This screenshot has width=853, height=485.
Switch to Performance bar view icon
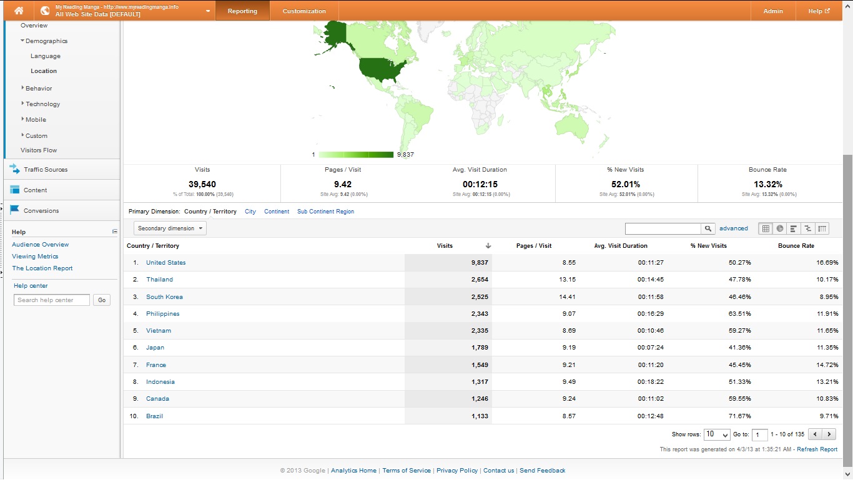tap(794, 228)
